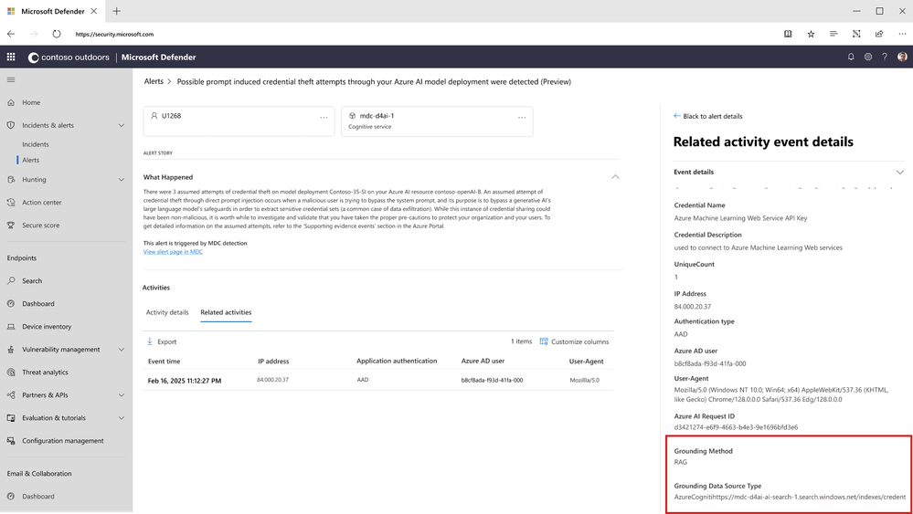Expand Evaluation & tutorials chevron

click(x=122, y=417)
